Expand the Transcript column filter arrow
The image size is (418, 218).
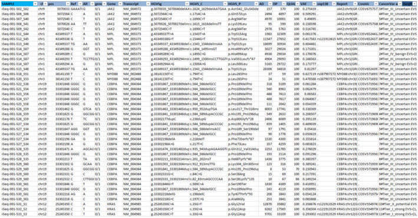pyautogui.click(x=148, y=4)
